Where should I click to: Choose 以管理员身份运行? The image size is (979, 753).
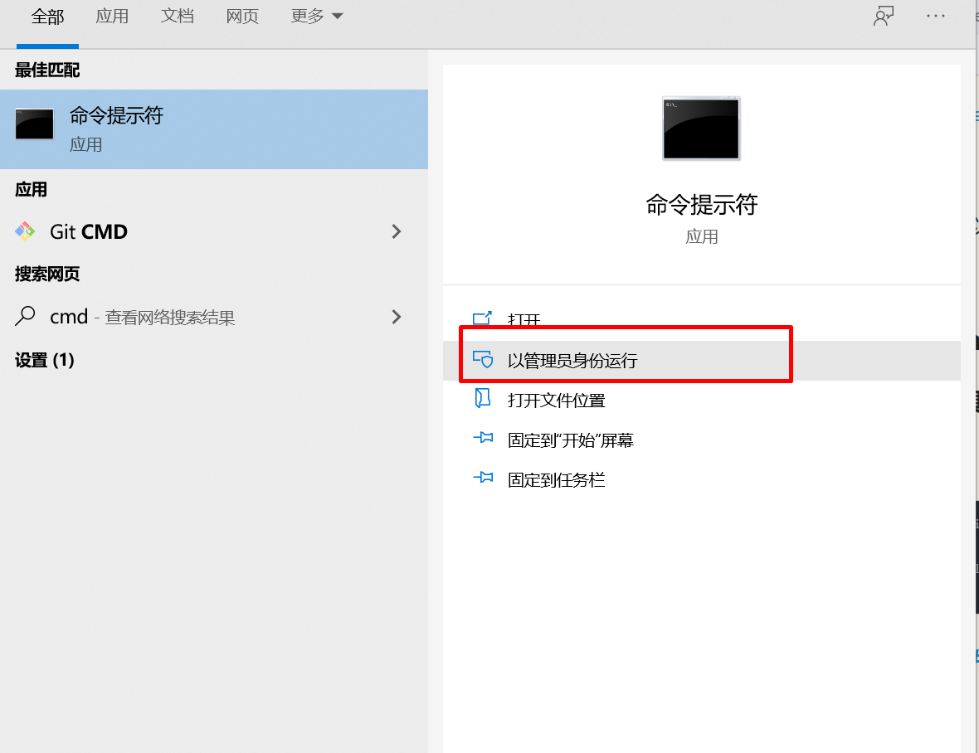pos(702,361)
